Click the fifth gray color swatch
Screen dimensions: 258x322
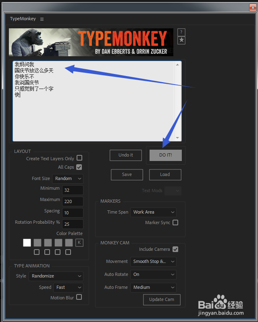point(69,243)
